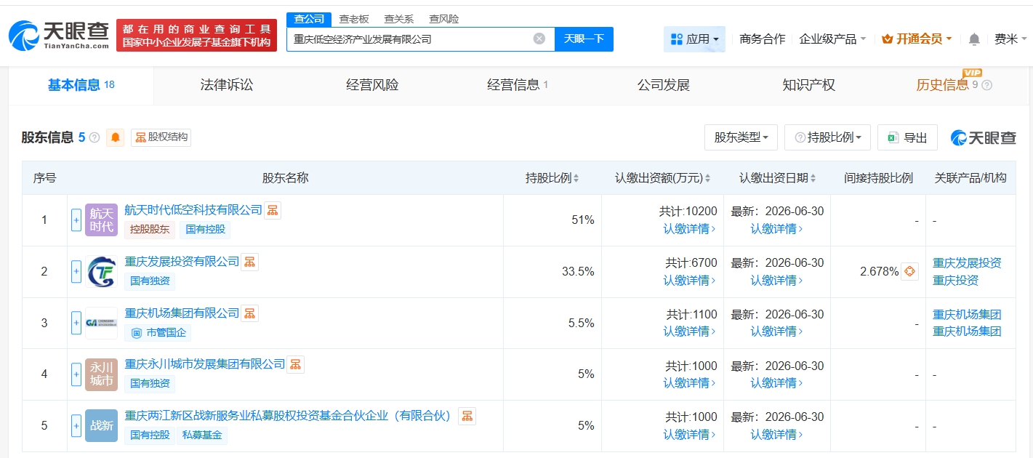Switch to the 知识产权 tab

tap(808, 85)
